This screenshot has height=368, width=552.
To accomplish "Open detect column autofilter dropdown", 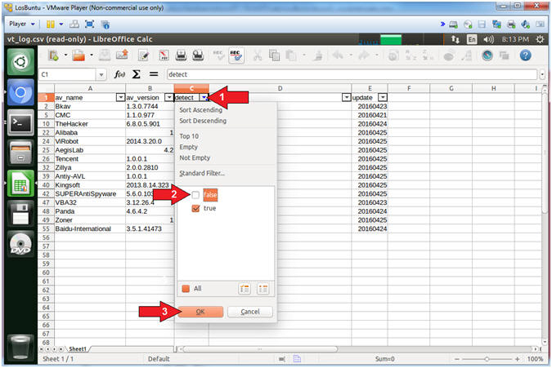I will (x=204, y=97).
